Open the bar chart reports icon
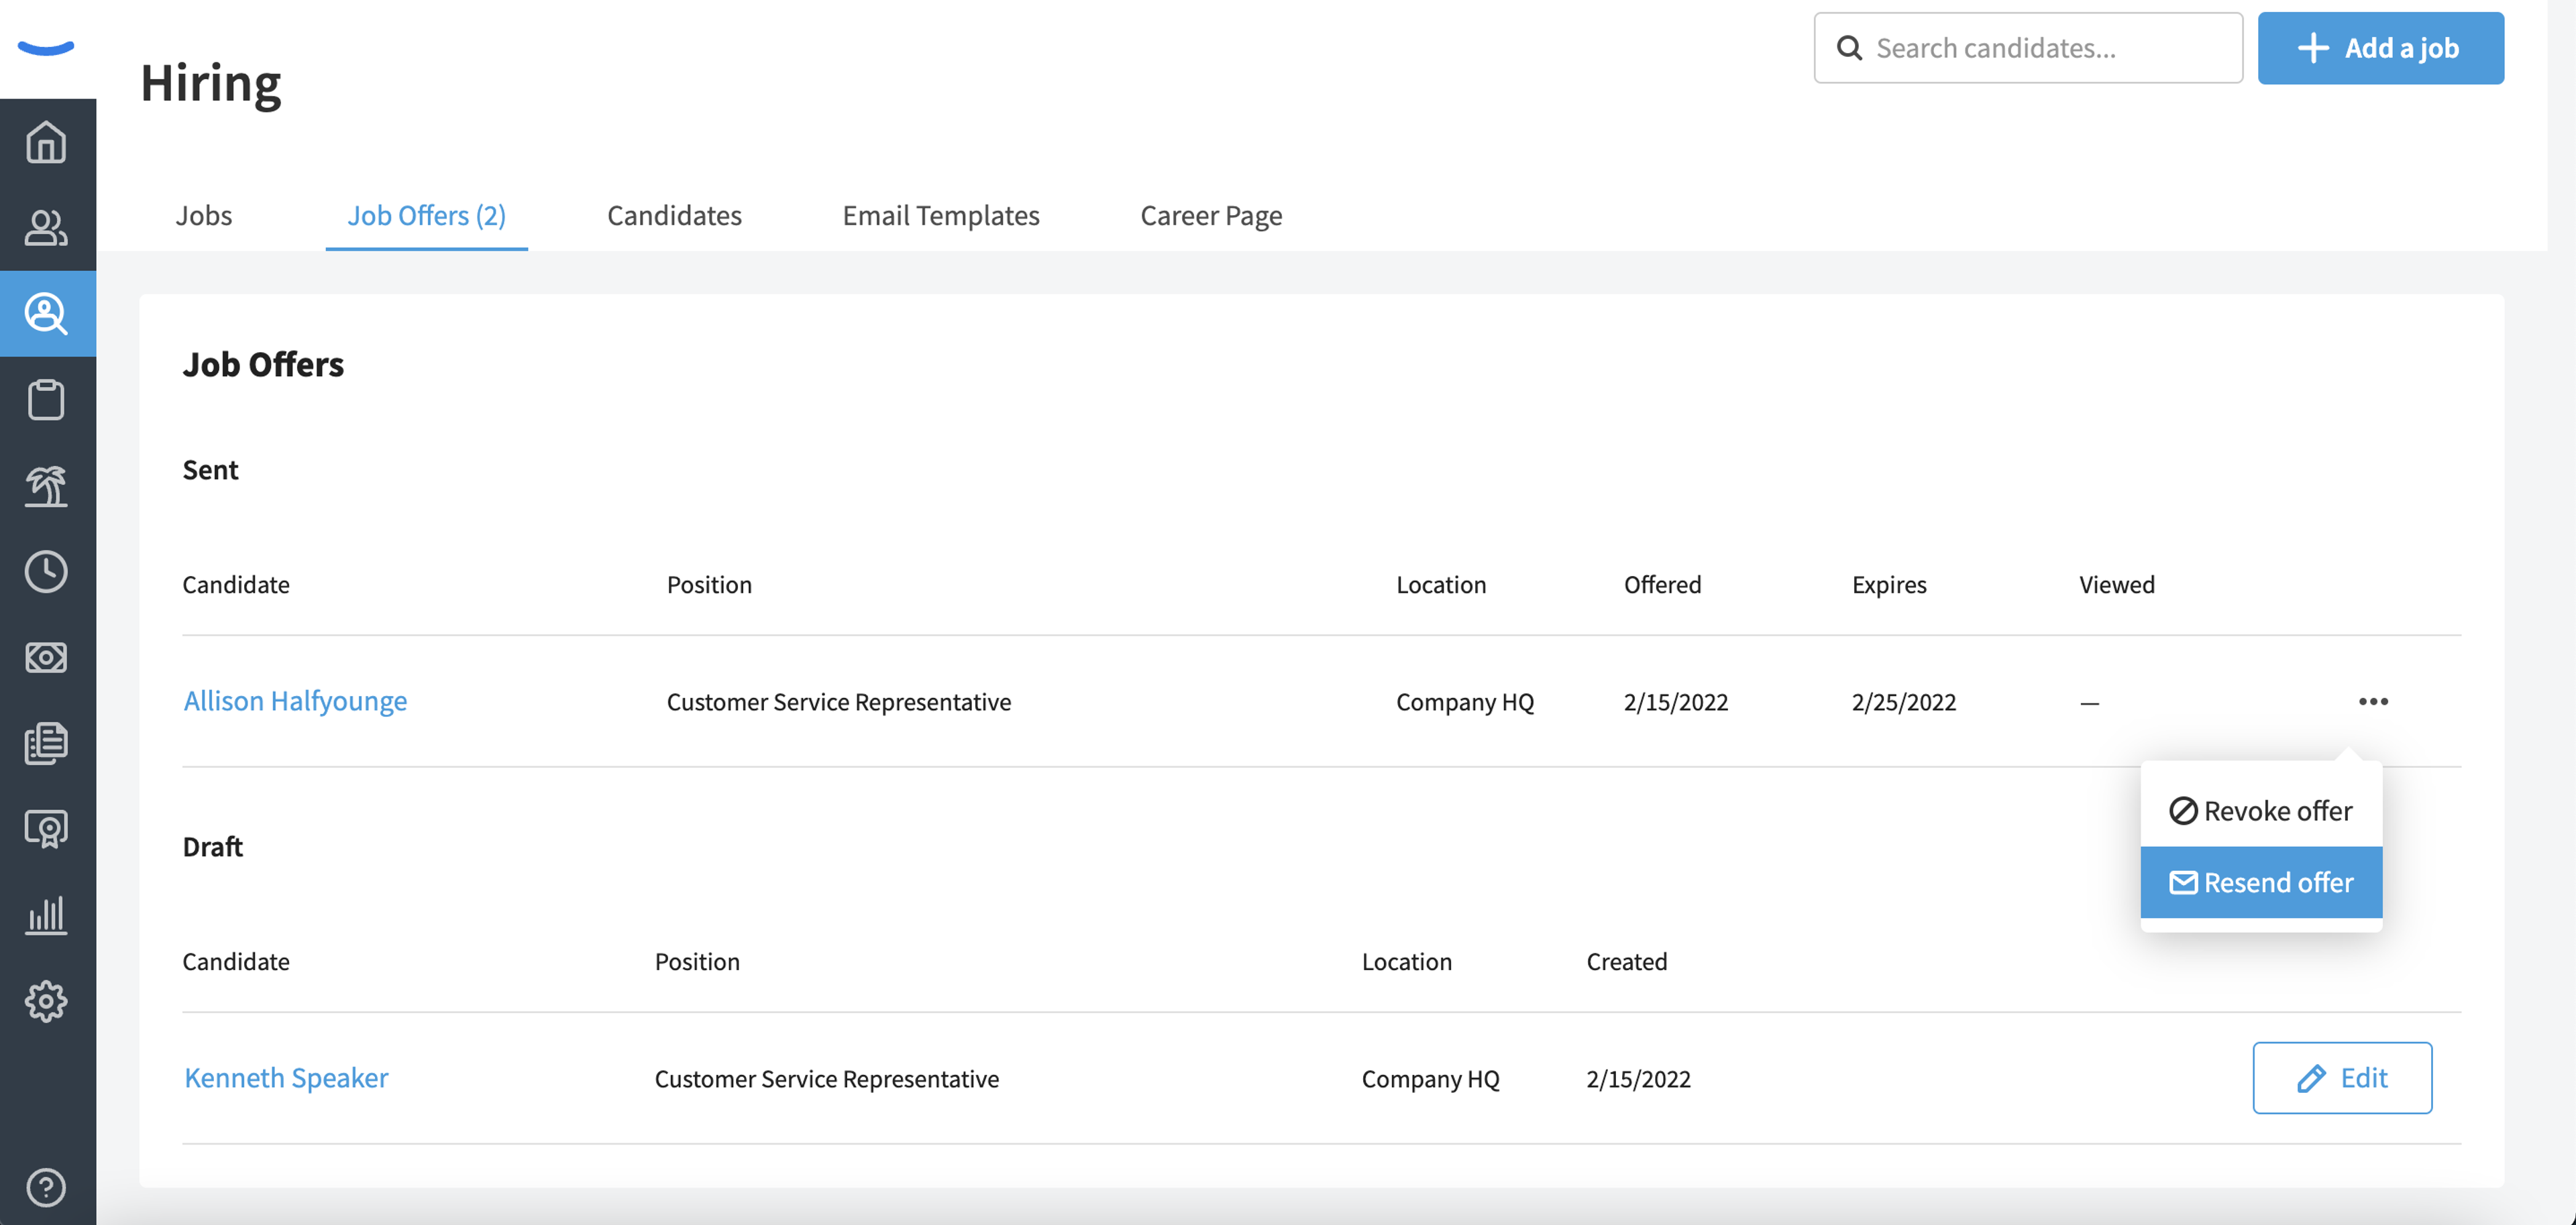Image resolution: width=2576 pixels, height=1225 pixels. [46, 915]
